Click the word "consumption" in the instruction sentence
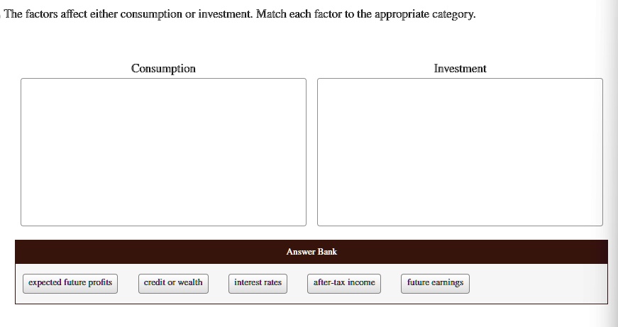 [x=151, y=15]
